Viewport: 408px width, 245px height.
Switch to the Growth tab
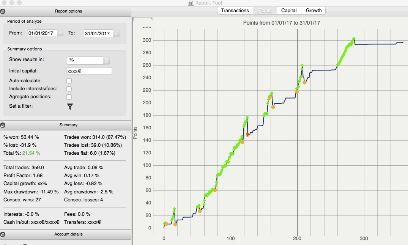(313, 10)
